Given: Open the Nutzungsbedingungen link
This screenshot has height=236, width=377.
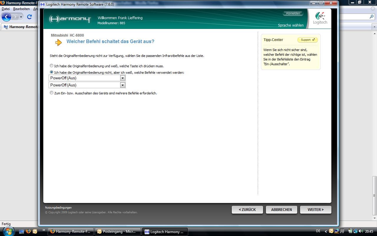Looking at the screenshot, I should point(58,208).
